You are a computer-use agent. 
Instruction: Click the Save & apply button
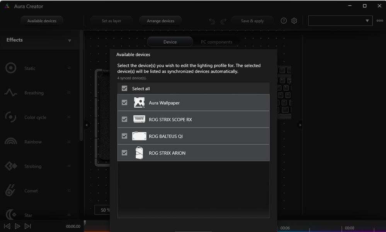point(252,21)
